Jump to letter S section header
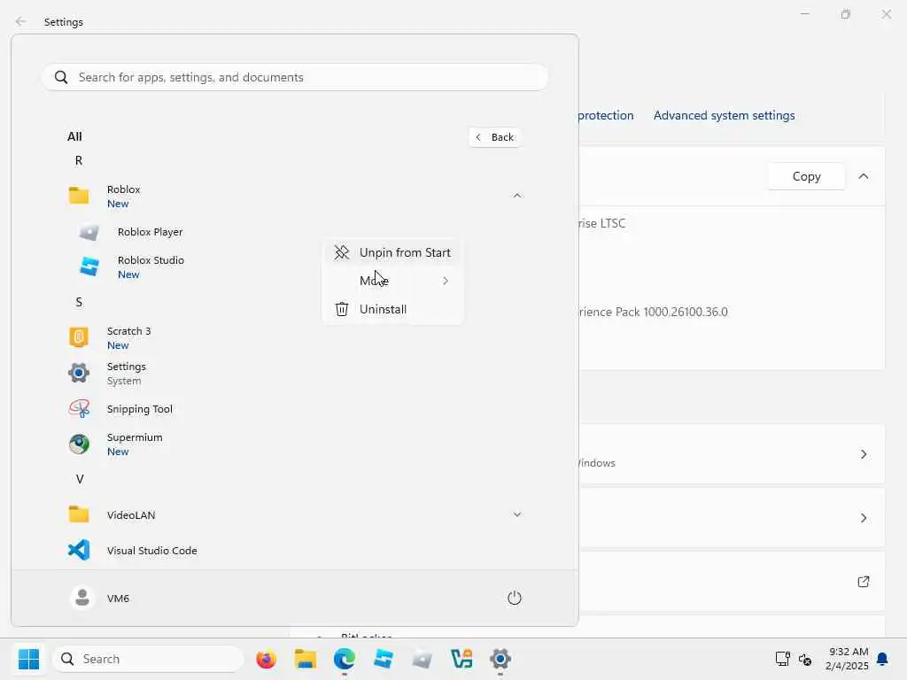This screenshot has width=907, height=680. point(79,303)
